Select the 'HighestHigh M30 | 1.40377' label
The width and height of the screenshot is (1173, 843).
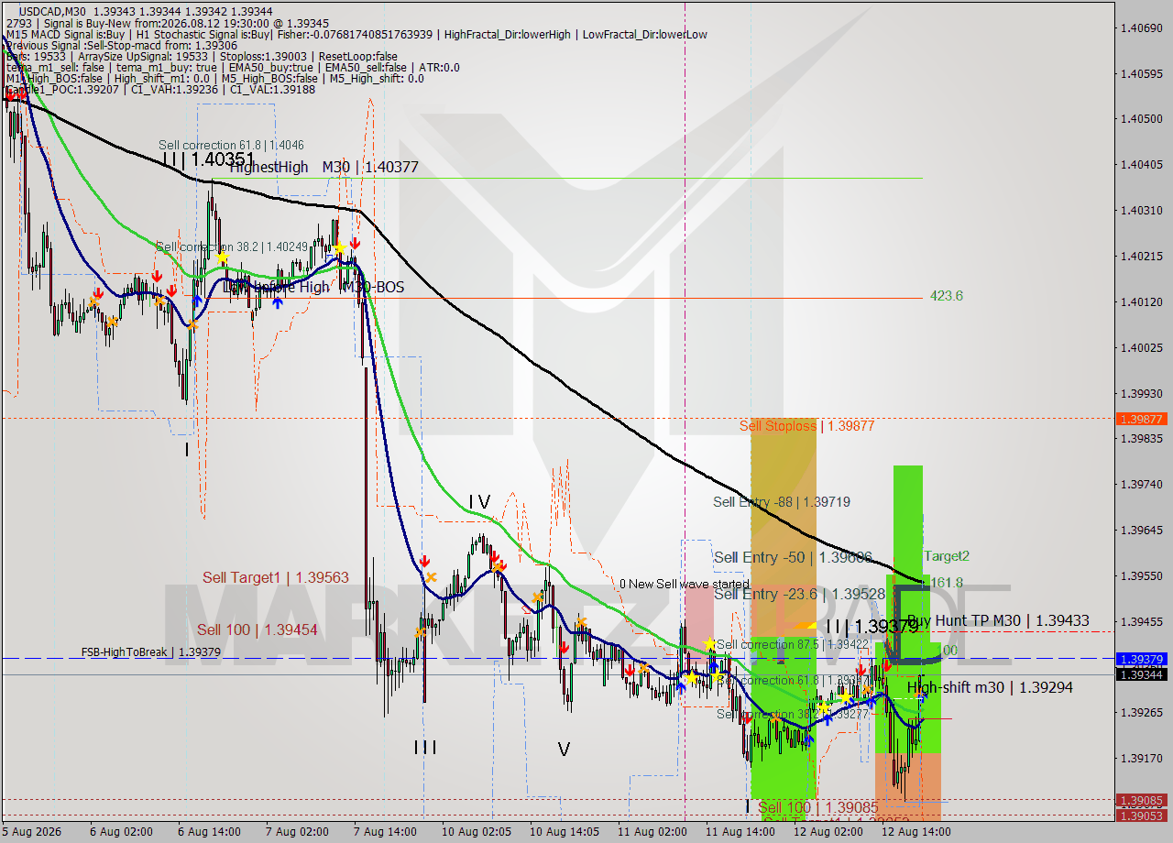tap(323, 167)
